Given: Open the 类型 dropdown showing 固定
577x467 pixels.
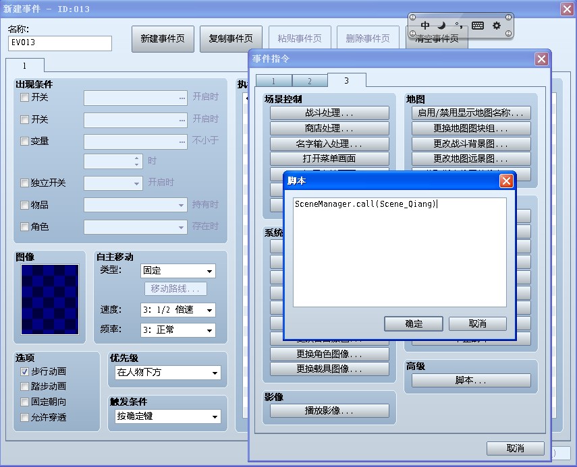Looking at the screenshot, I should (178, 271).
